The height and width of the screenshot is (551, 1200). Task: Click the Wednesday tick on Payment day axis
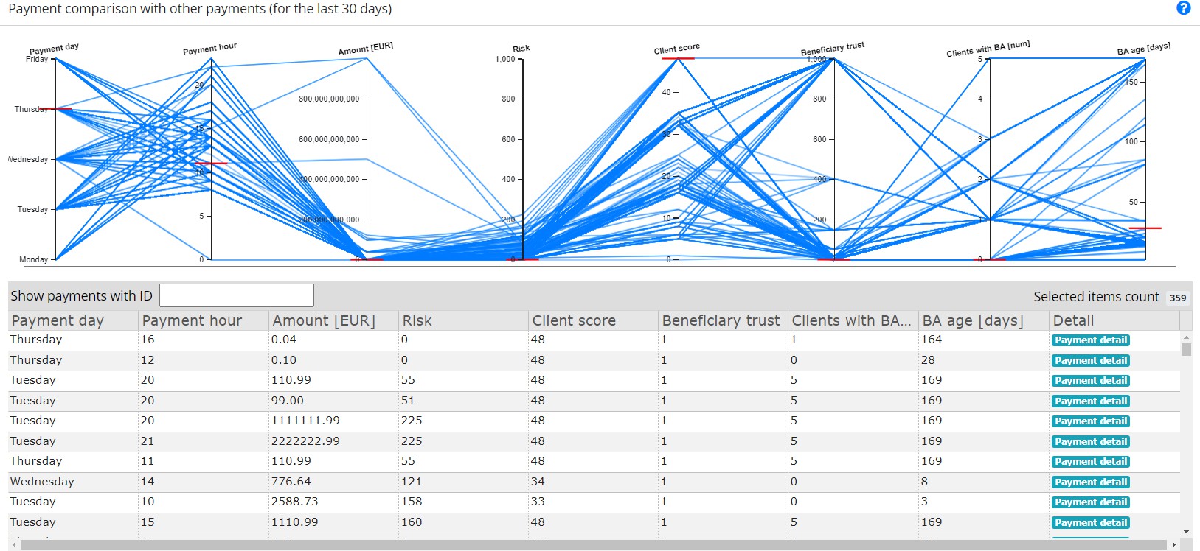[x=28, y=159]
